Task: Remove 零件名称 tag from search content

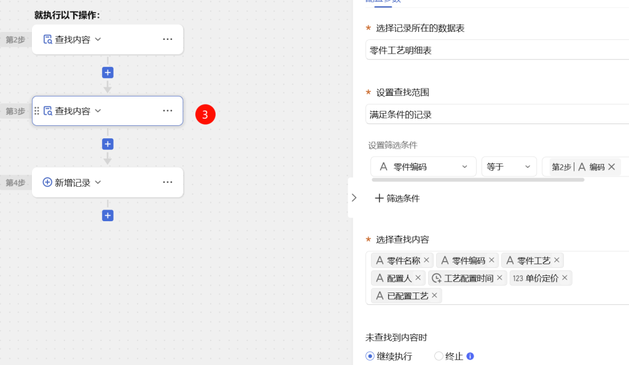Action: (426, 260)
